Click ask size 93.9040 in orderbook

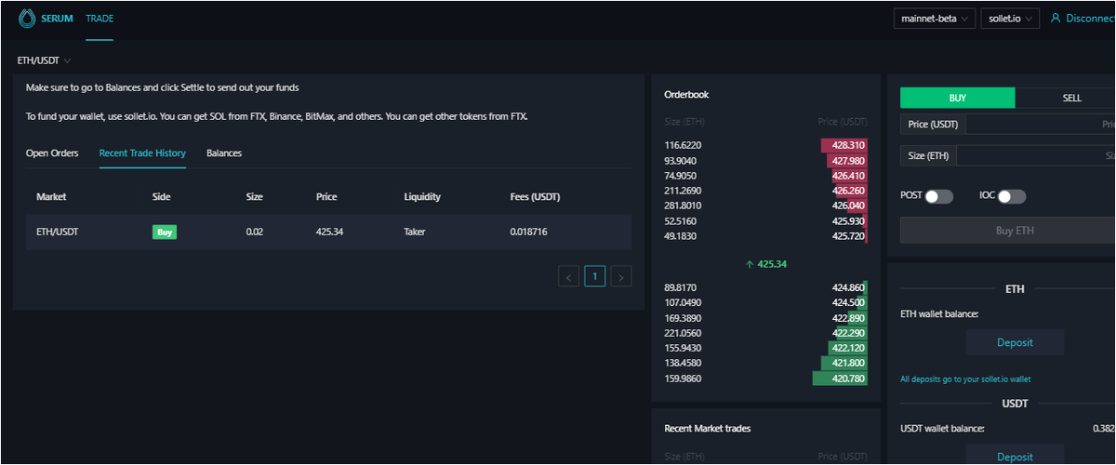tap(681, 161)
